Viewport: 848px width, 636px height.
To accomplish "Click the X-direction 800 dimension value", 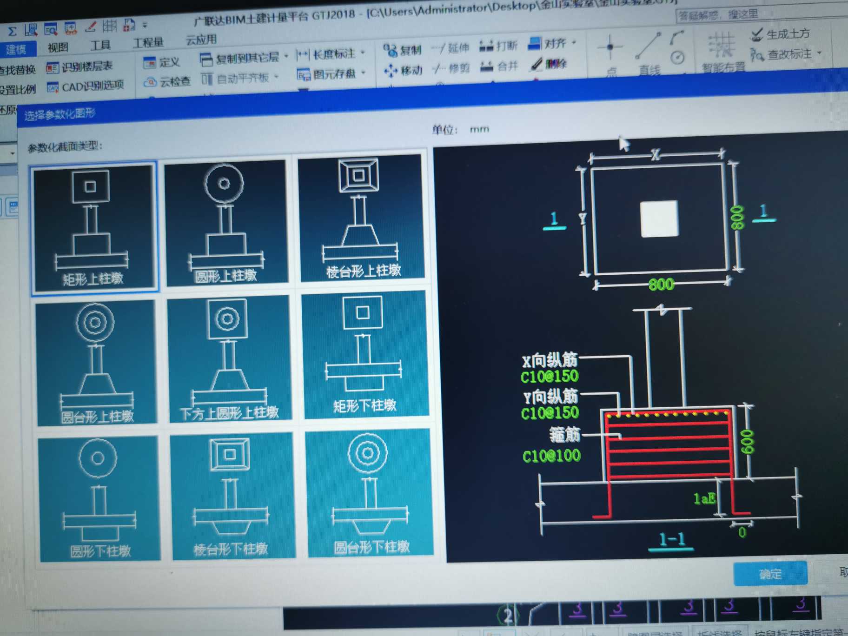I will pyautogui.click(x=661, y=284).
